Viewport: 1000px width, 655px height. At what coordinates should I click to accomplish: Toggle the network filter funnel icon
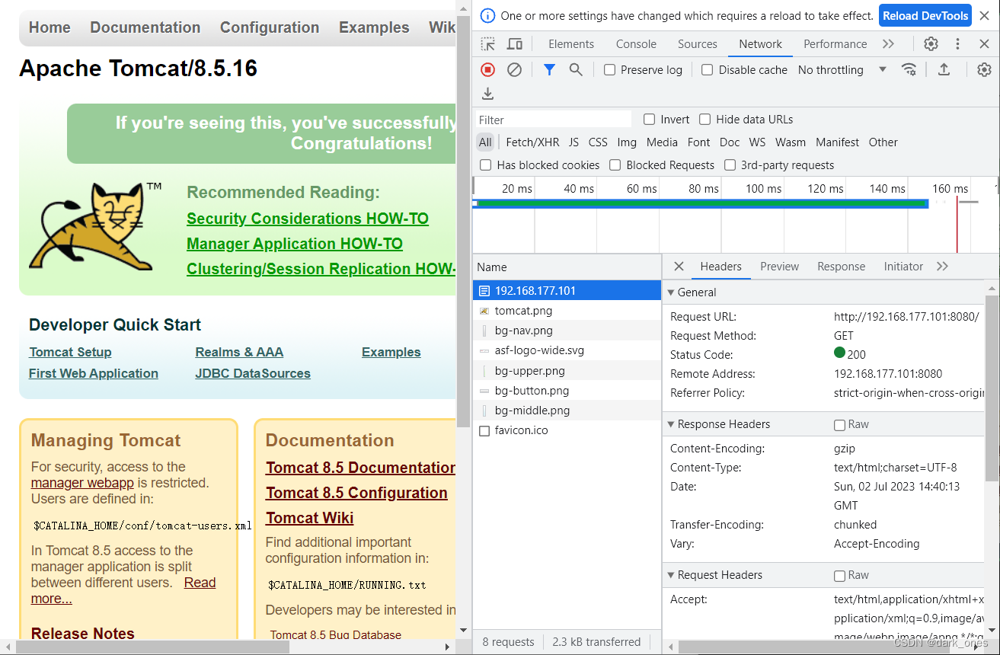[549, 69]
